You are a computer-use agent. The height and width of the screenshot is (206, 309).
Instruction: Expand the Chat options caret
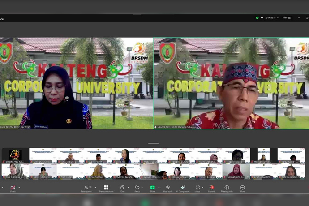[128, 188]
